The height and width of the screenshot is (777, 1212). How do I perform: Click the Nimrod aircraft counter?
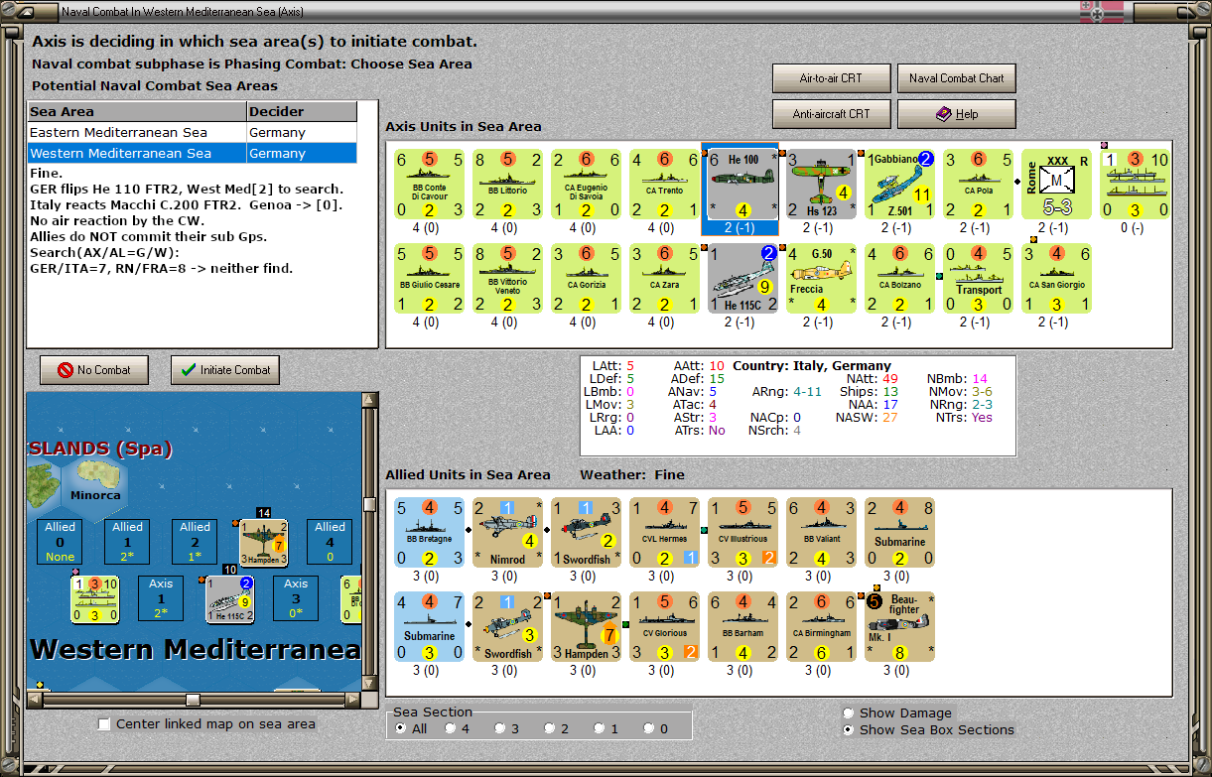coord(507,533)
